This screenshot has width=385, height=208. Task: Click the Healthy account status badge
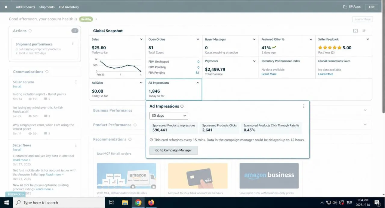click(x=86, y=19)
